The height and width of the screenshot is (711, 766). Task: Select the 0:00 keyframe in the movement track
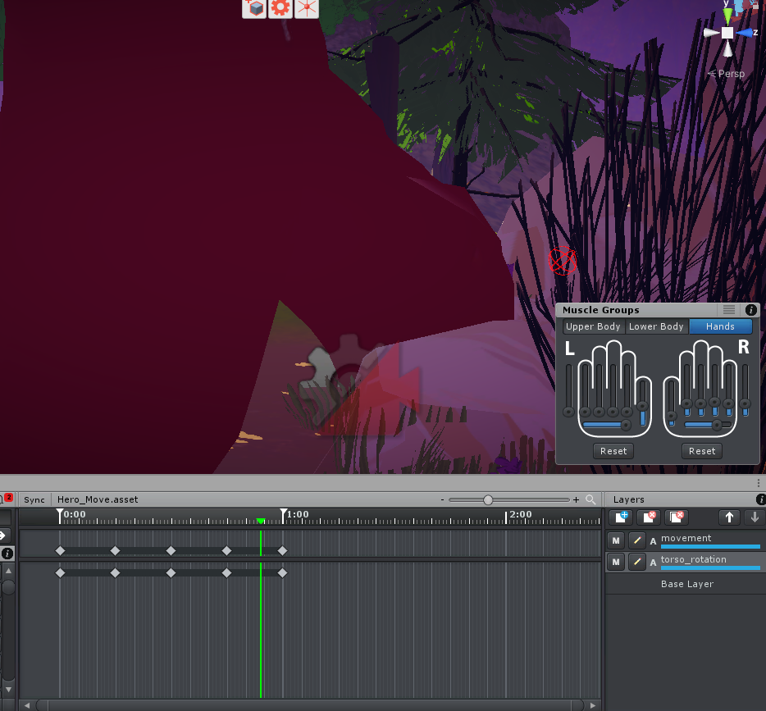click(x=60, y=551)
